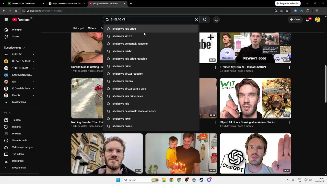Select suggestion shelao vs mazza
This screenshot has height=184, width=327.
151,81
